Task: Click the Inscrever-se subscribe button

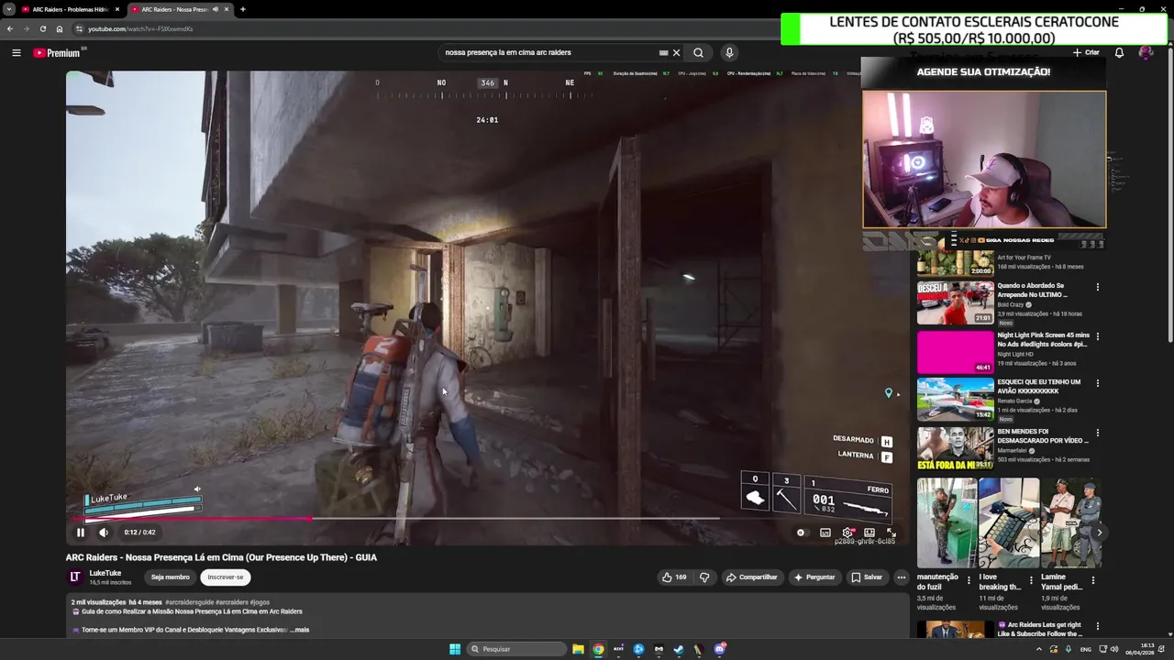Action: coord(226,577)
